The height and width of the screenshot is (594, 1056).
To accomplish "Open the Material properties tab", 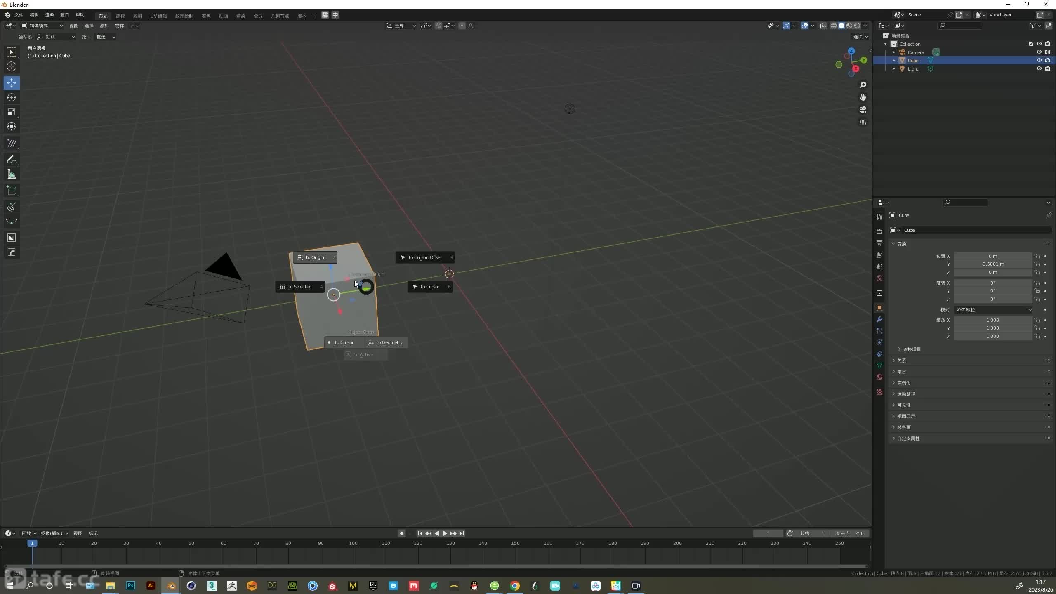I will click(879, 377).
